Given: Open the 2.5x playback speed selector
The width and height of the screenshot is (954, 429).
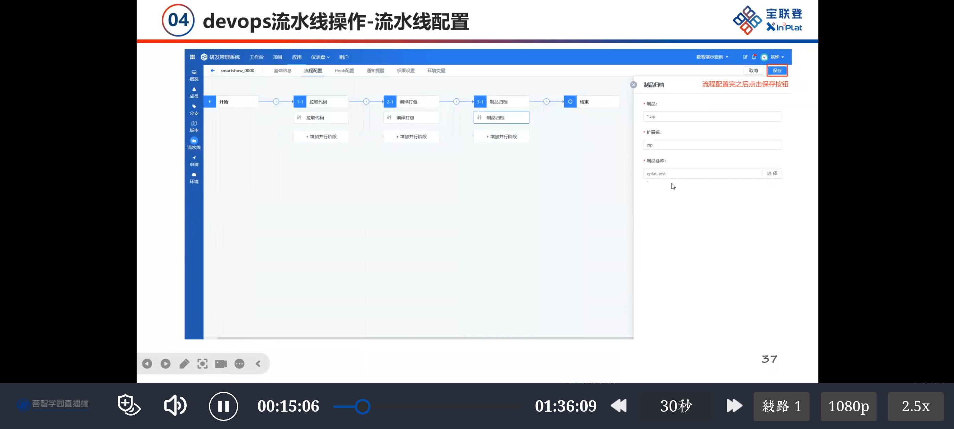Looking at the screenshot, I should coord(915,407).
